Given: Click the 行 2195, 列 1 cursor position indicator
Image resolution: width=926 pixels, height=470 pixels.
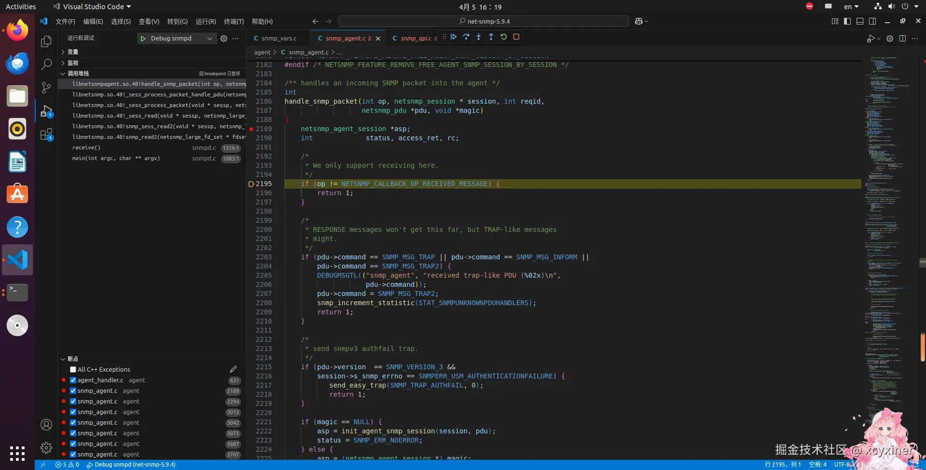Looking at the screenshot, I should (x=782, y=465).
